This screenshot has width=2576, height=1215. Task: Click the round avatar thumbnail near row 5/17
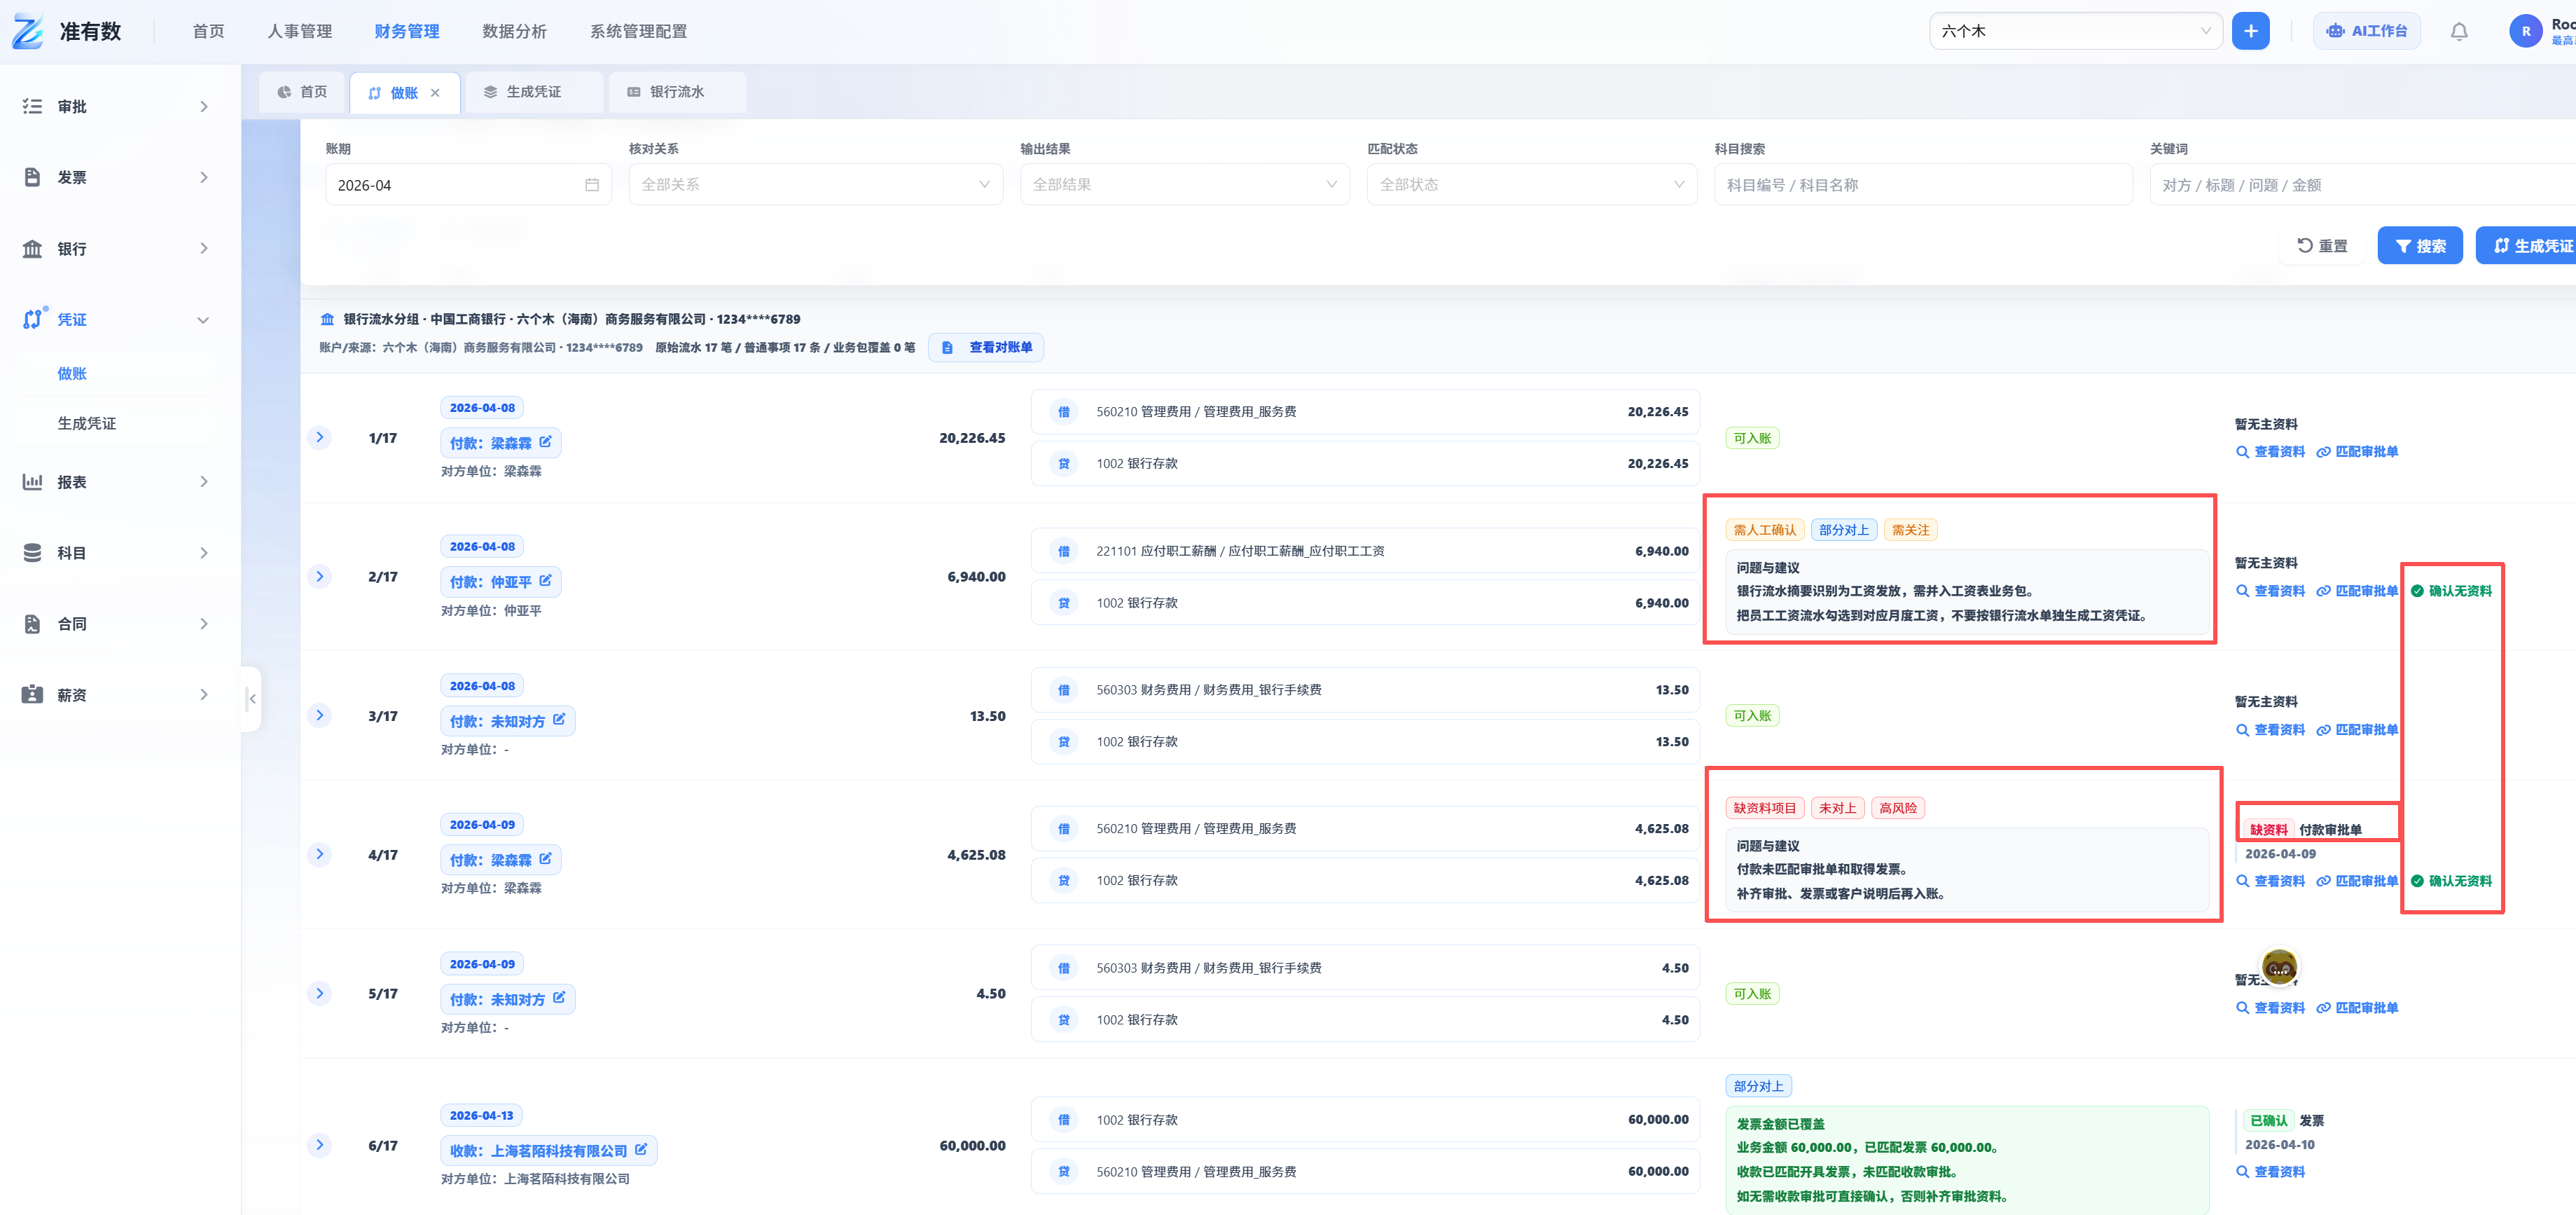[x=2279, y=967]
